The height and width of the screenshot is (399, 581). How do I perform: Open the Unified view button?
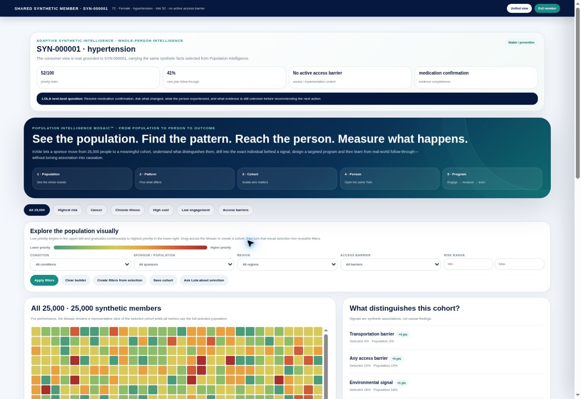tap(519, 8)
